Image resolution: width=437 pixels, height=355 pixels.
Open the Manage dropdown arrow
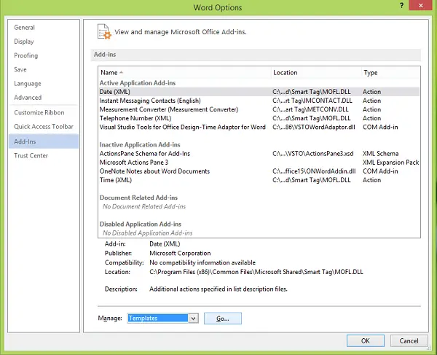point(194,319)
